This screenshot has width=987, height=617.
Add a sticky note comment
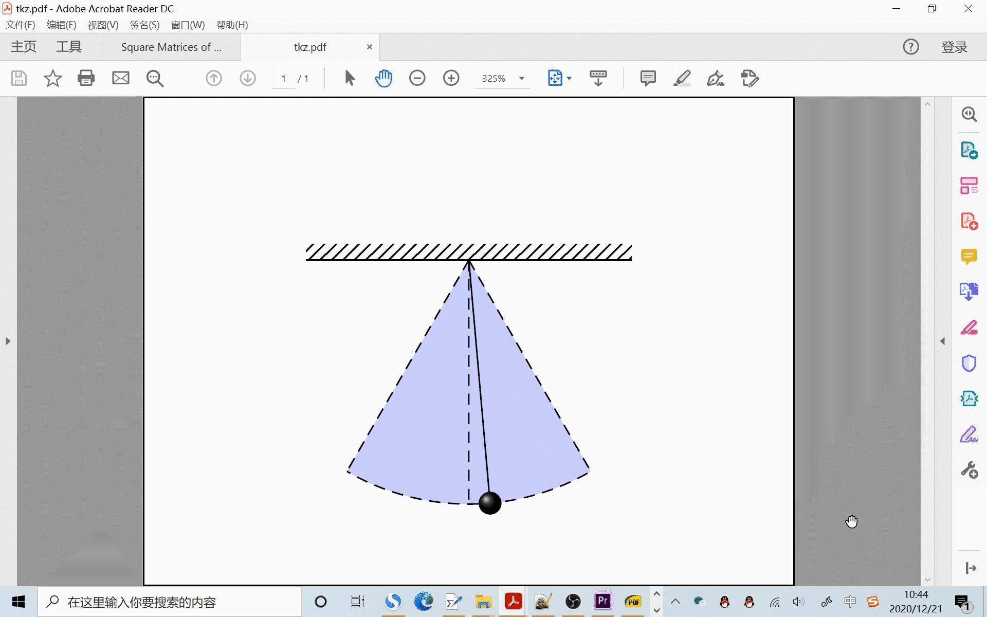[648, 78]
